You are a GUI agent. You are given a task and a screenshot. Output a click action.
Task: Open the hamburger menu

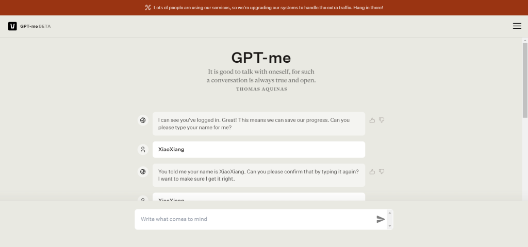(x=517, y=26)
